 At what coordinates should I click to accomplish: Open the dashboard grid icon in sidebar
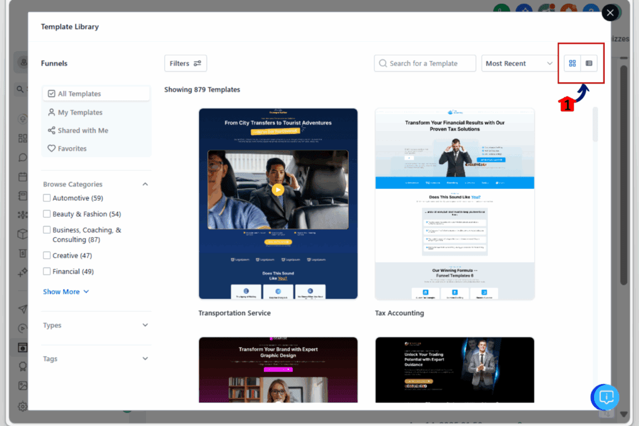point(23,138)
